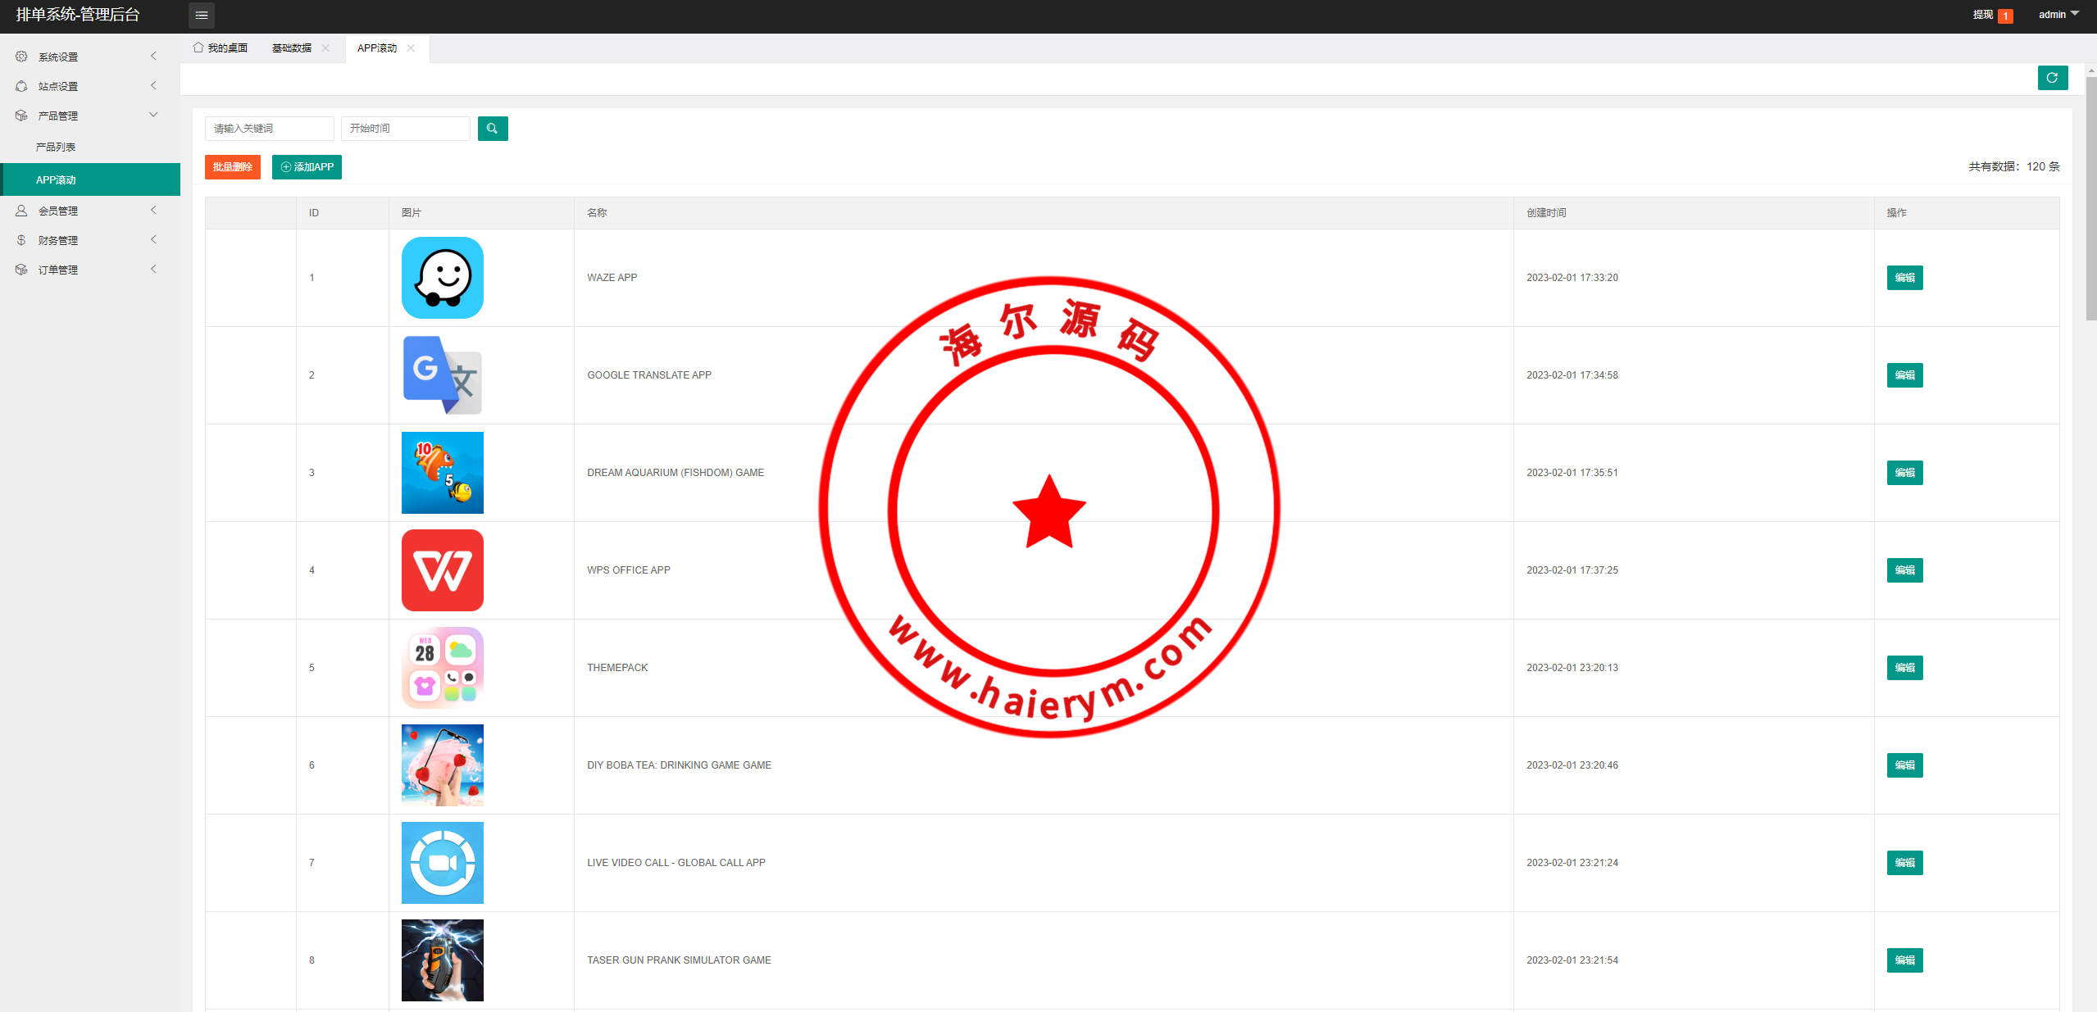Click the green refresh icon button
The height and width of the screenshot is (1012, 2097).
(x=2052, y=78)
